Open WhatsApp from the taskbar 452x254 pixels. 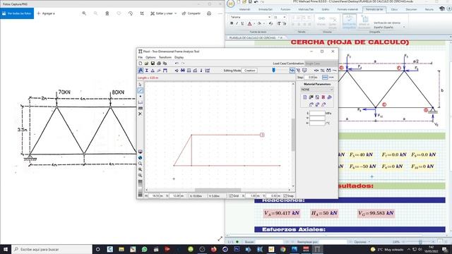pyautogui.click(x=144, y=249)
